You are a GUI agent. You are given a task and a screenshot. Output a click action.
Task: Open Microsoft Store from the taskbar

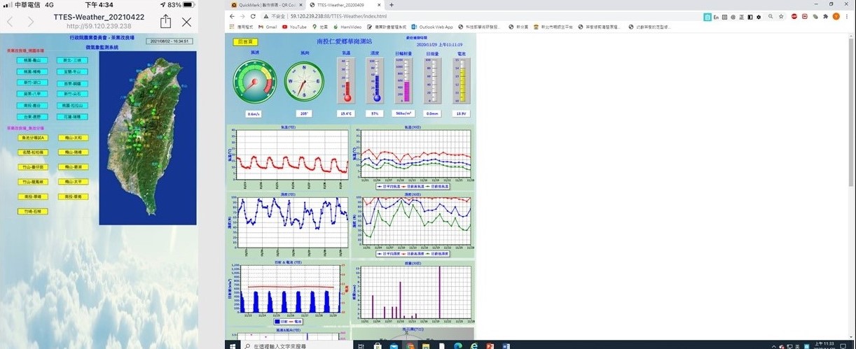click(378, 346)
